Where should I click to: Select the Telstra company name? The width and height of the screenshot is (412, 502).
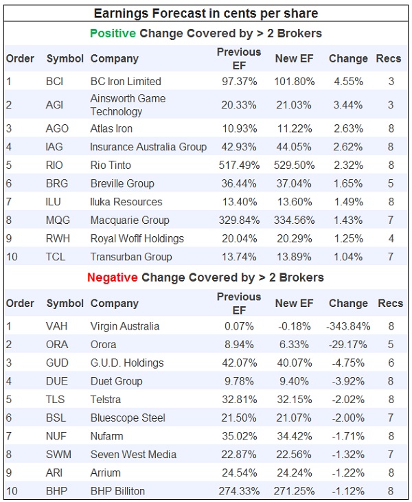[x=106, y=400]
